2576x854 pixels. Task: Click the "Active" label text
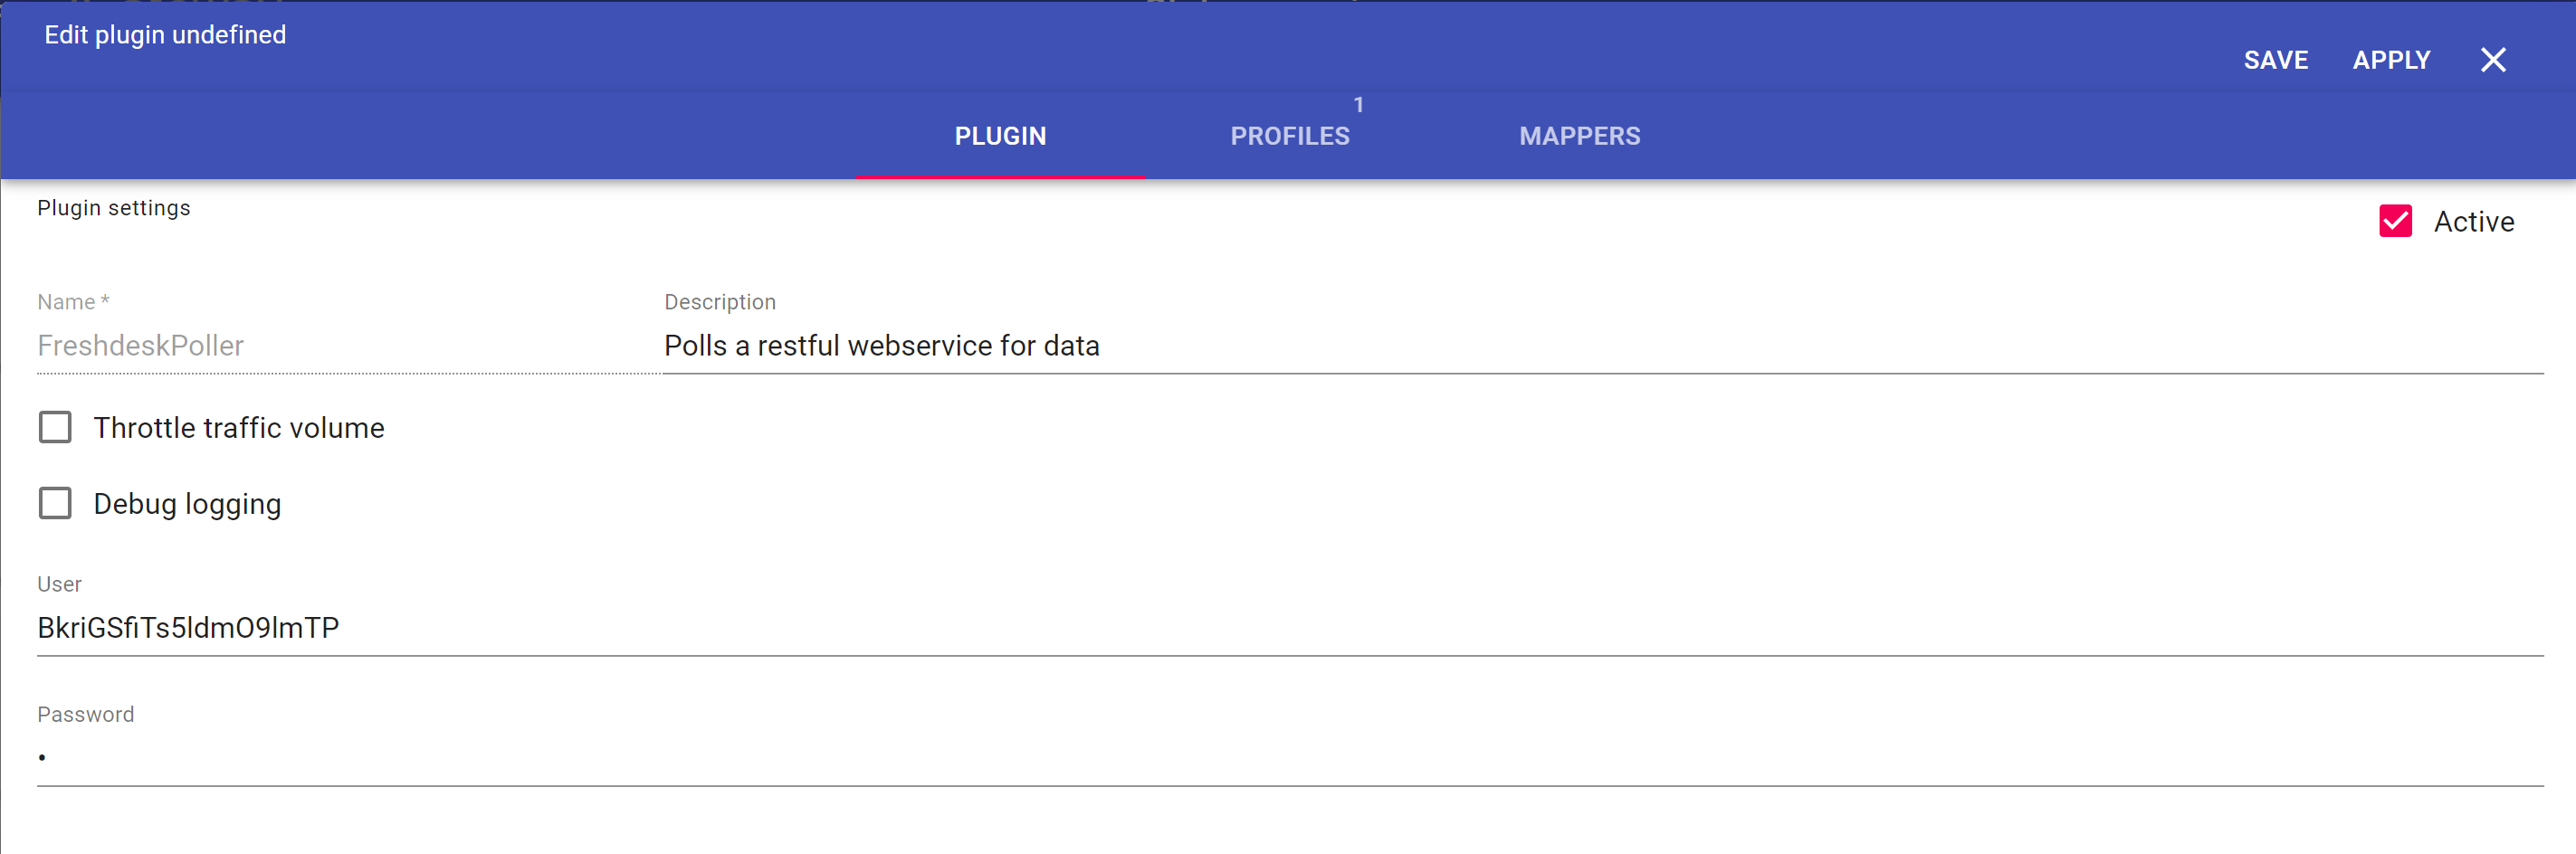coord(2473,222)
